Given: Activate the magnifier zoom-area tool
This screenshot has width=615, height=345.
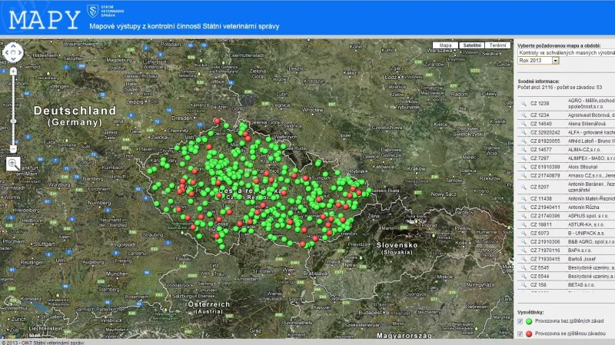Looking at the screenshot, I should click(14, 163).
